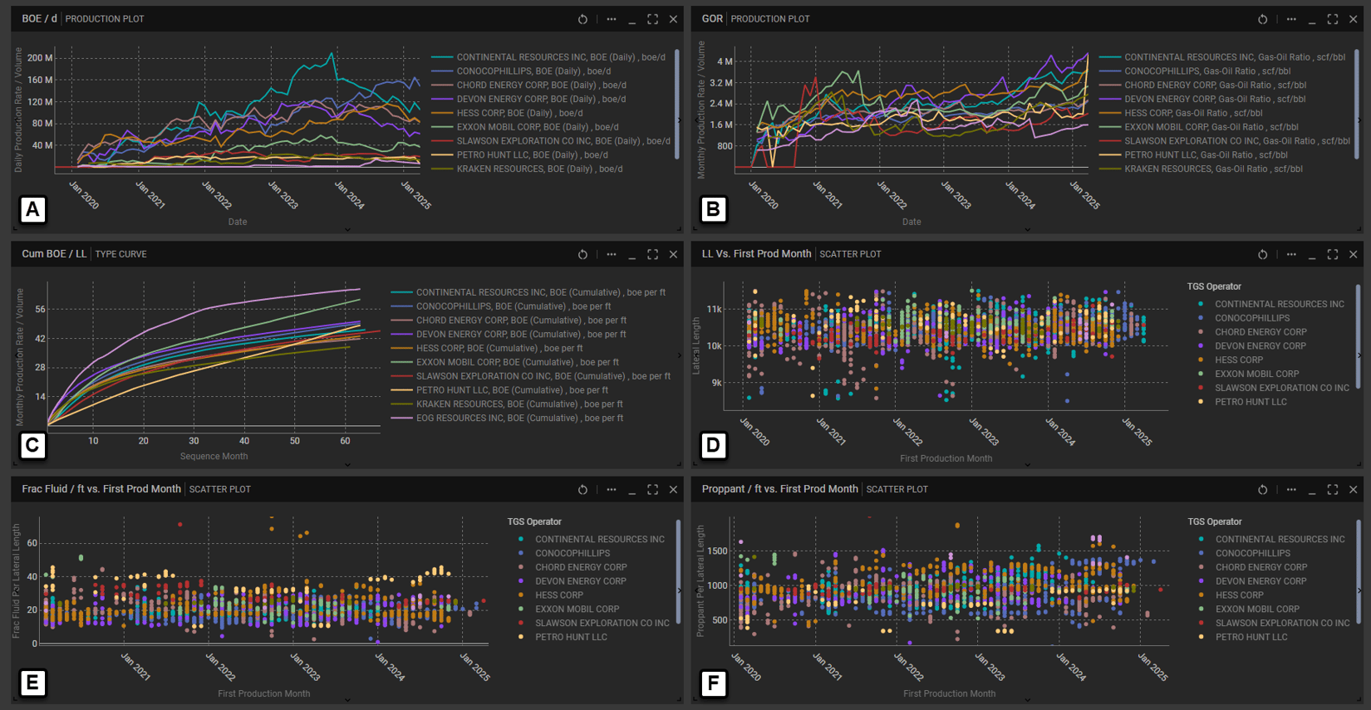Click the refresh icon in BOE / d panel

click(582, 19)
